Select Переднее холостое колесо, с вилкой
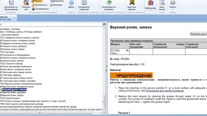The width and height of the screenshot is (207, 116). click(x=19, y=38)
